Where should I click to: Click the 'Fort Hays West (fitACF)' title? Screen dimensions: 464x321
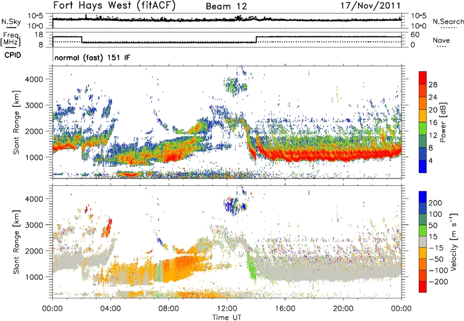coord(114,6)
